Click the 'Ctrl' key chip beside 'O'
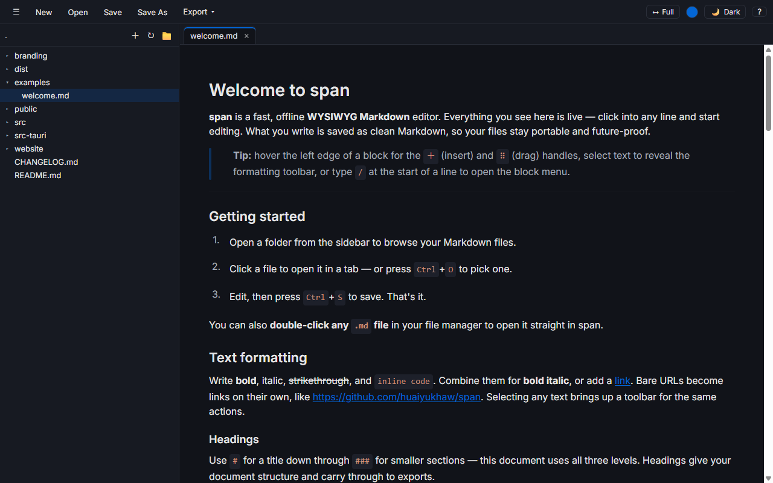 pyautogui.click(x=426, y=269)
